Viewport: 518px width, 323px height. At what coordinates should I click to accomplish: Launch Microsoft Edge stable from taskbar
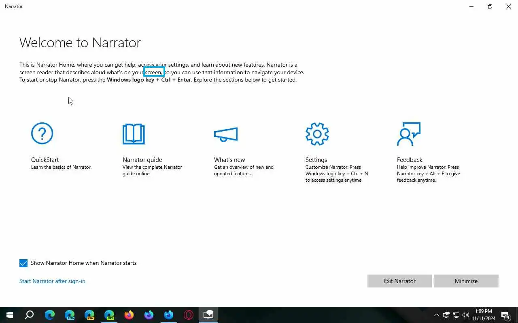(50, 315)
